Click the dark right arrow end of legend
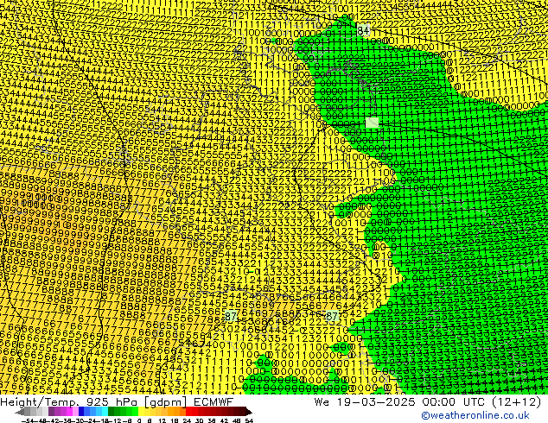 tap(249, 412)
